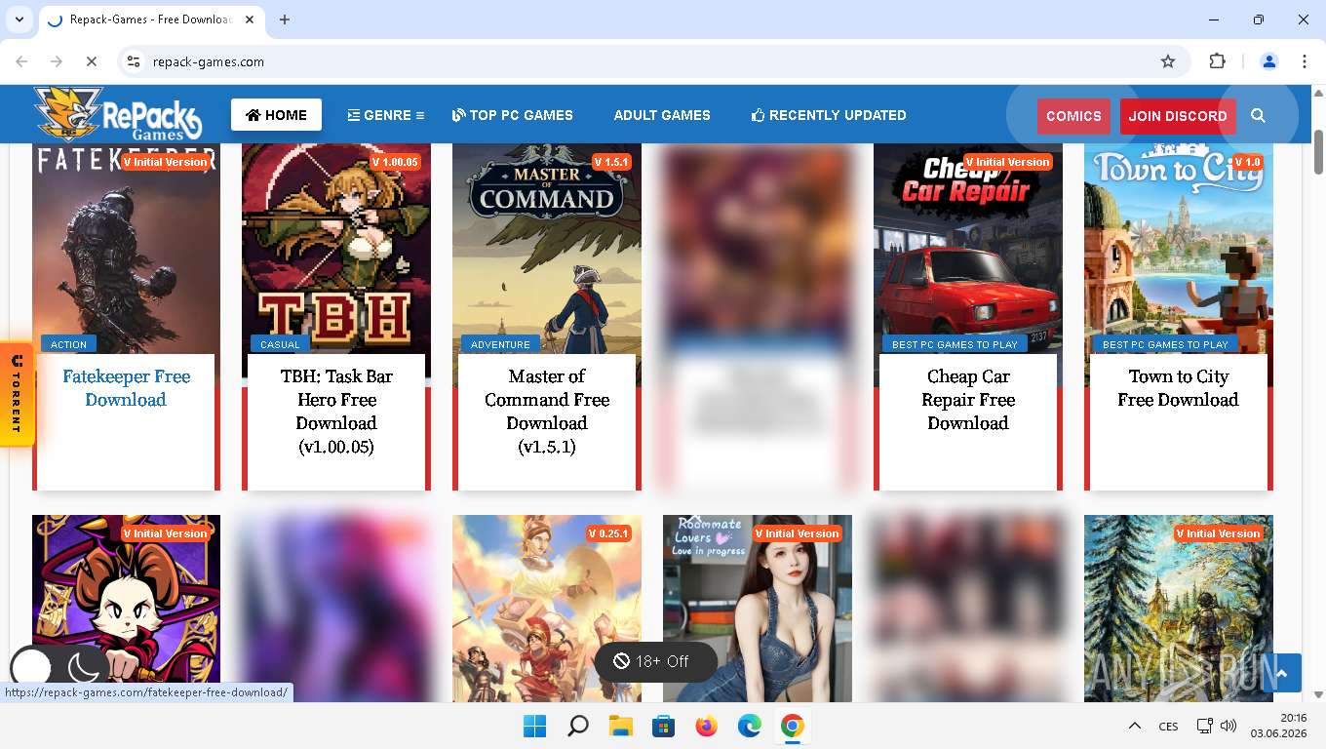Click the ACTION category tag
This screenshot has height=749, width=1326.
(68, 344)
